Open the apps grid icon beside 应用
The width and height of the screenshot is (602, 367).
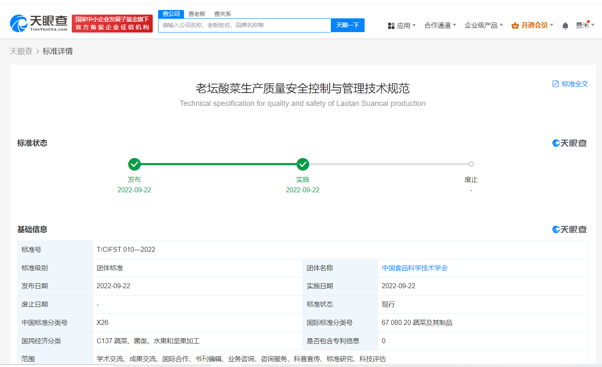(391, 25)
